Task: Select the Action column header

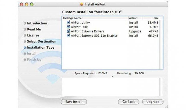Action: point(136,18)
